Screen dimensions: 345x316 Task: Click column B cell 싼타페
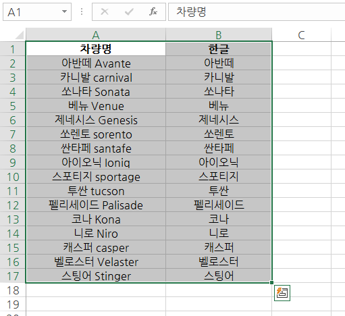[x=219, y=148]
